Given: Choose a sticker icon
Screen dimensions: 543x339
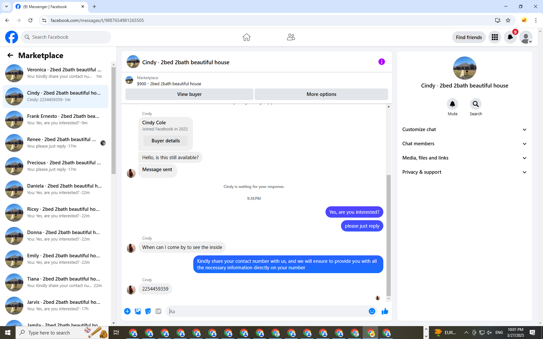Looking at the screenshot, I should [148, 311].
